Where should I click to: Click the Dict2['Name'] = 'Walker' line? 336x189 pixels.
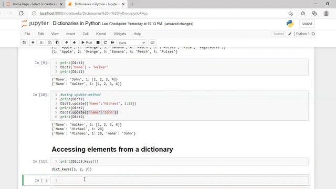(x=84, y=67)
